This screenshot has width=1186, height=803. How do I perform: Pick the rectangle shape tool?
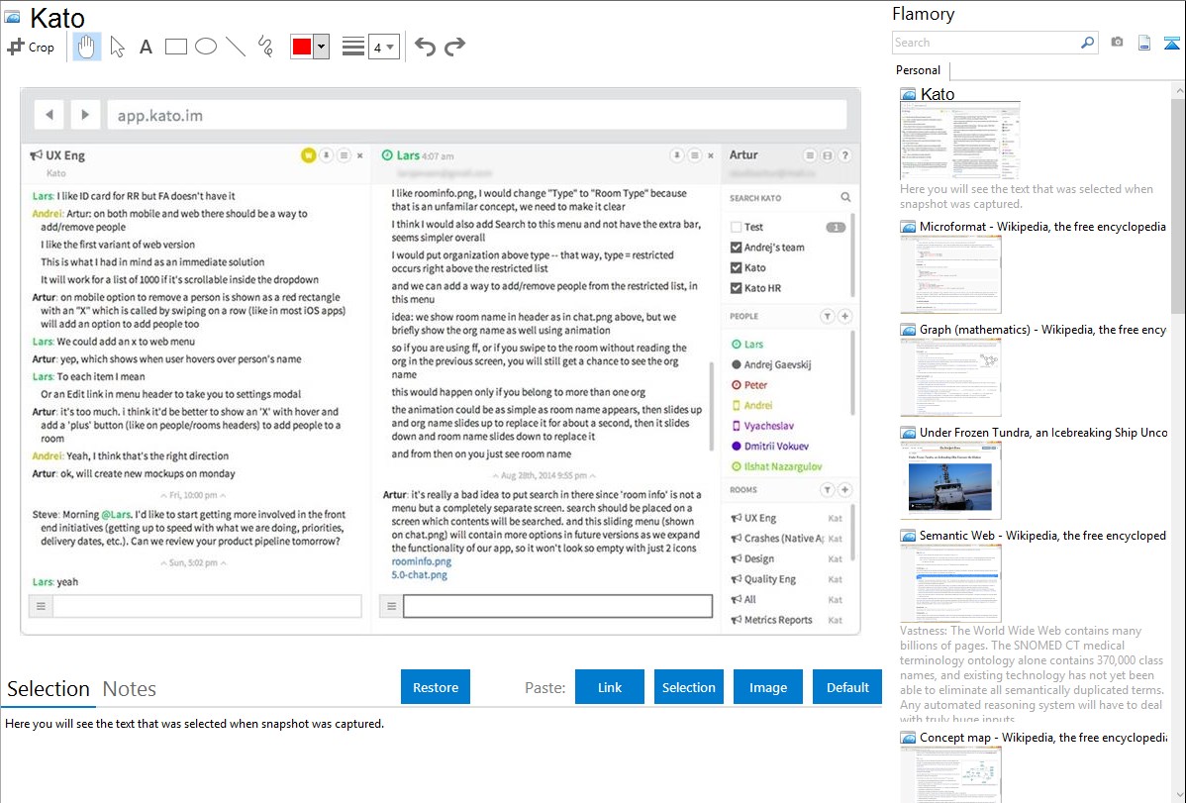[176, 47]
